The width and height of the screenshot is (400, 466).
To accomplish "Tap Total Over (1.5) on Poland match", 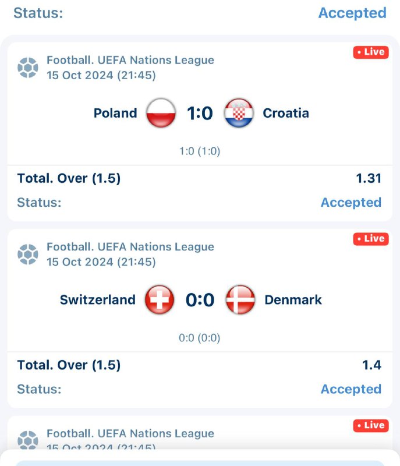I will (x=69, y=179).
